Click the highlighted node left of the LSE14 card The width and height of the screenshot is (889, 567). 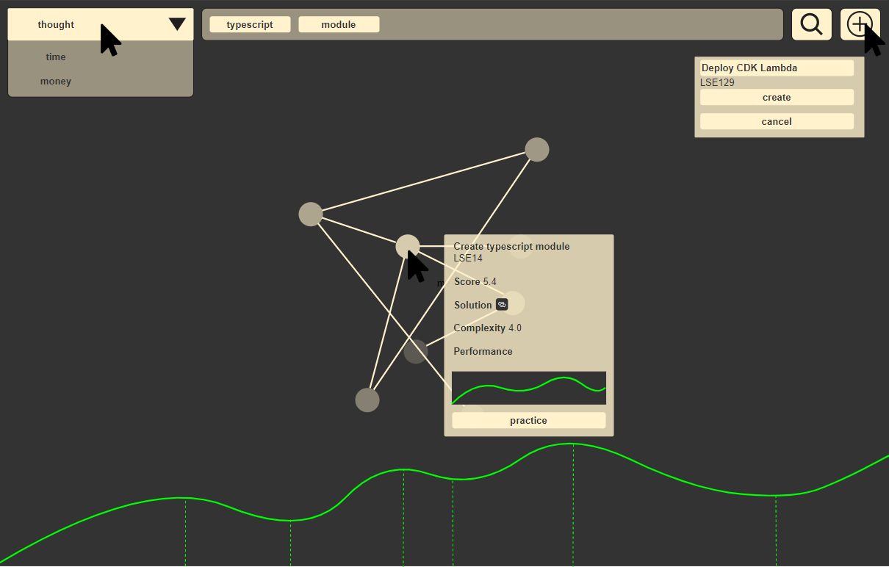coord(407,246)
